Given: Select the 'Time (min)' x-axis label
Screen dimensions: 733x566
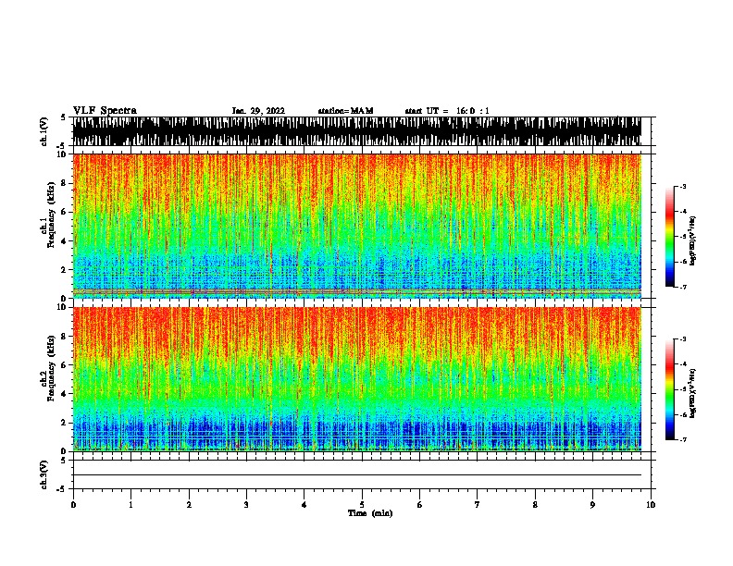Looking at the screenshot, I should pos(370,513).
